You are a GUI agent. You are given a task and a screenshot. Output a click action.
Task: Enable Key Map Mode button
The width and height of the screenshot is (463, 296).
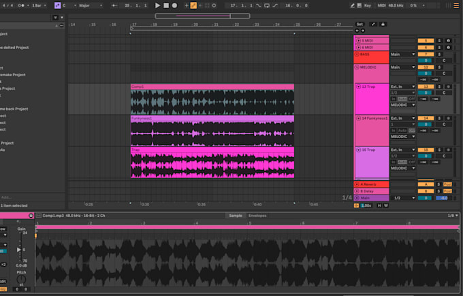click(x=368, y=5)
